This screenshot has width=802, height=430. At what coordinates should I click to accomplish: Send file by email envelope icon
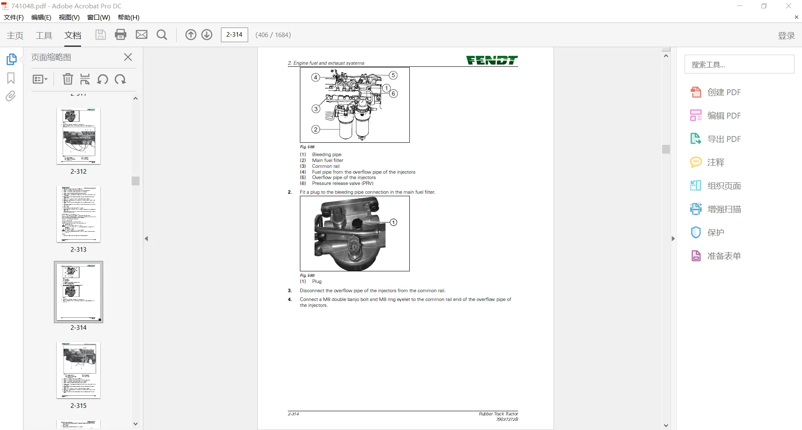(142, 35)
